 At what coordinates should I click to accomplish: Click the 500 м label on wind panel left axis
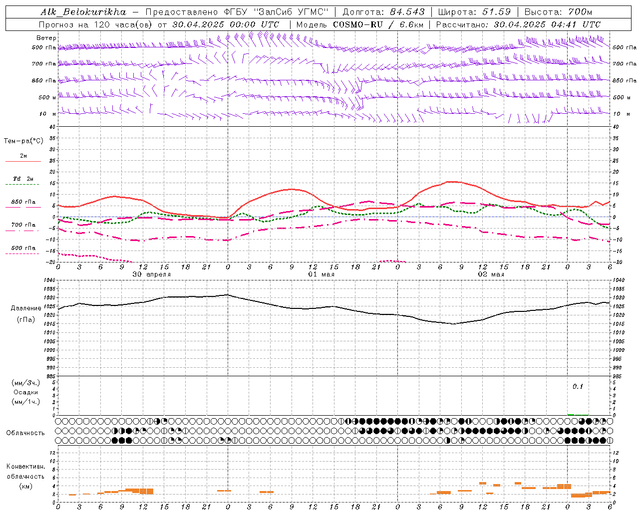pos(48,98)
